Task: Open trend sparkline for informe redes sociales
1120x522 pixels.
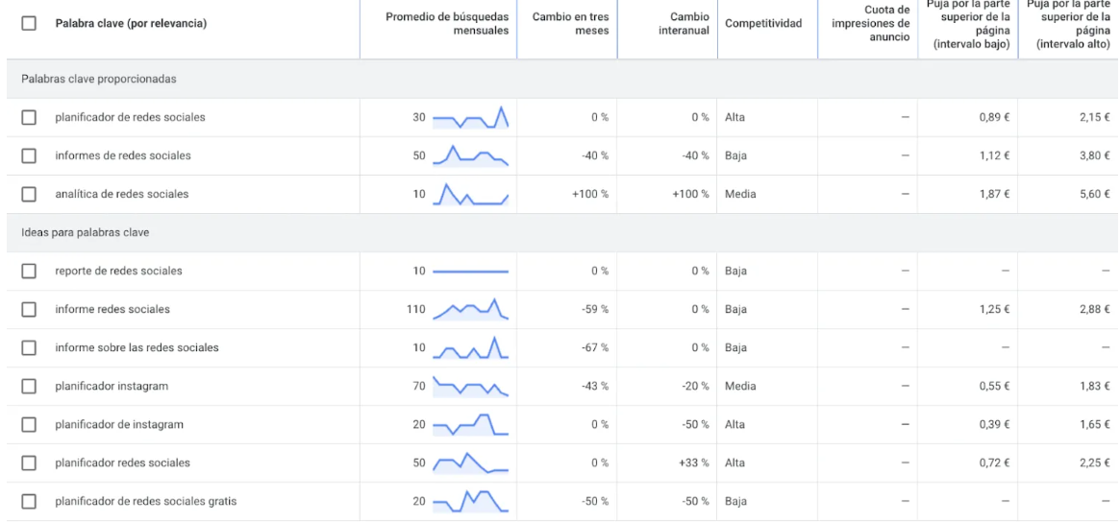Action: 470,309
